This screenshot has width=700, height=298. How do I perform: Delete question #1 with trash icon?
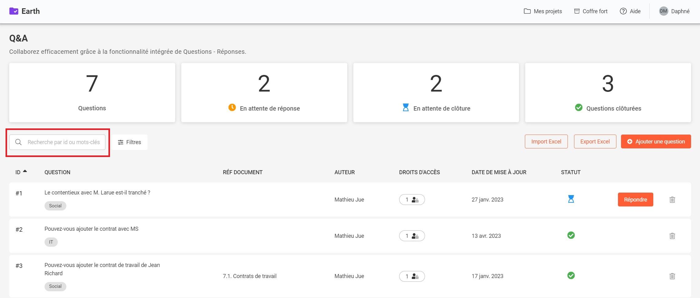click(x=672, y=200)
